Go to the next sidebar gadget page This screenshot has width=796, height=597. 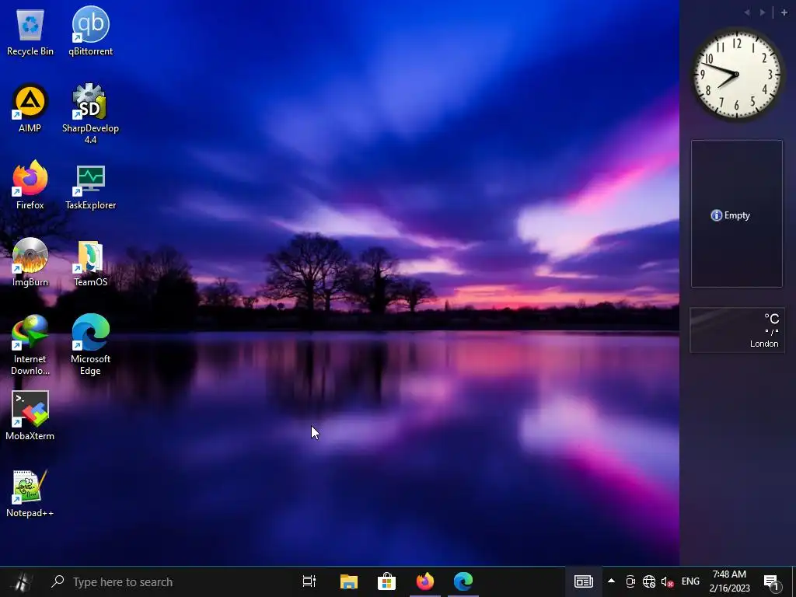tap(763, 12)
